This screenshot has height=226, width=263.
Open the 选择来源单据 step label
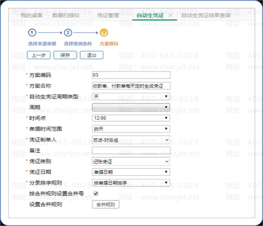point(42,44)
